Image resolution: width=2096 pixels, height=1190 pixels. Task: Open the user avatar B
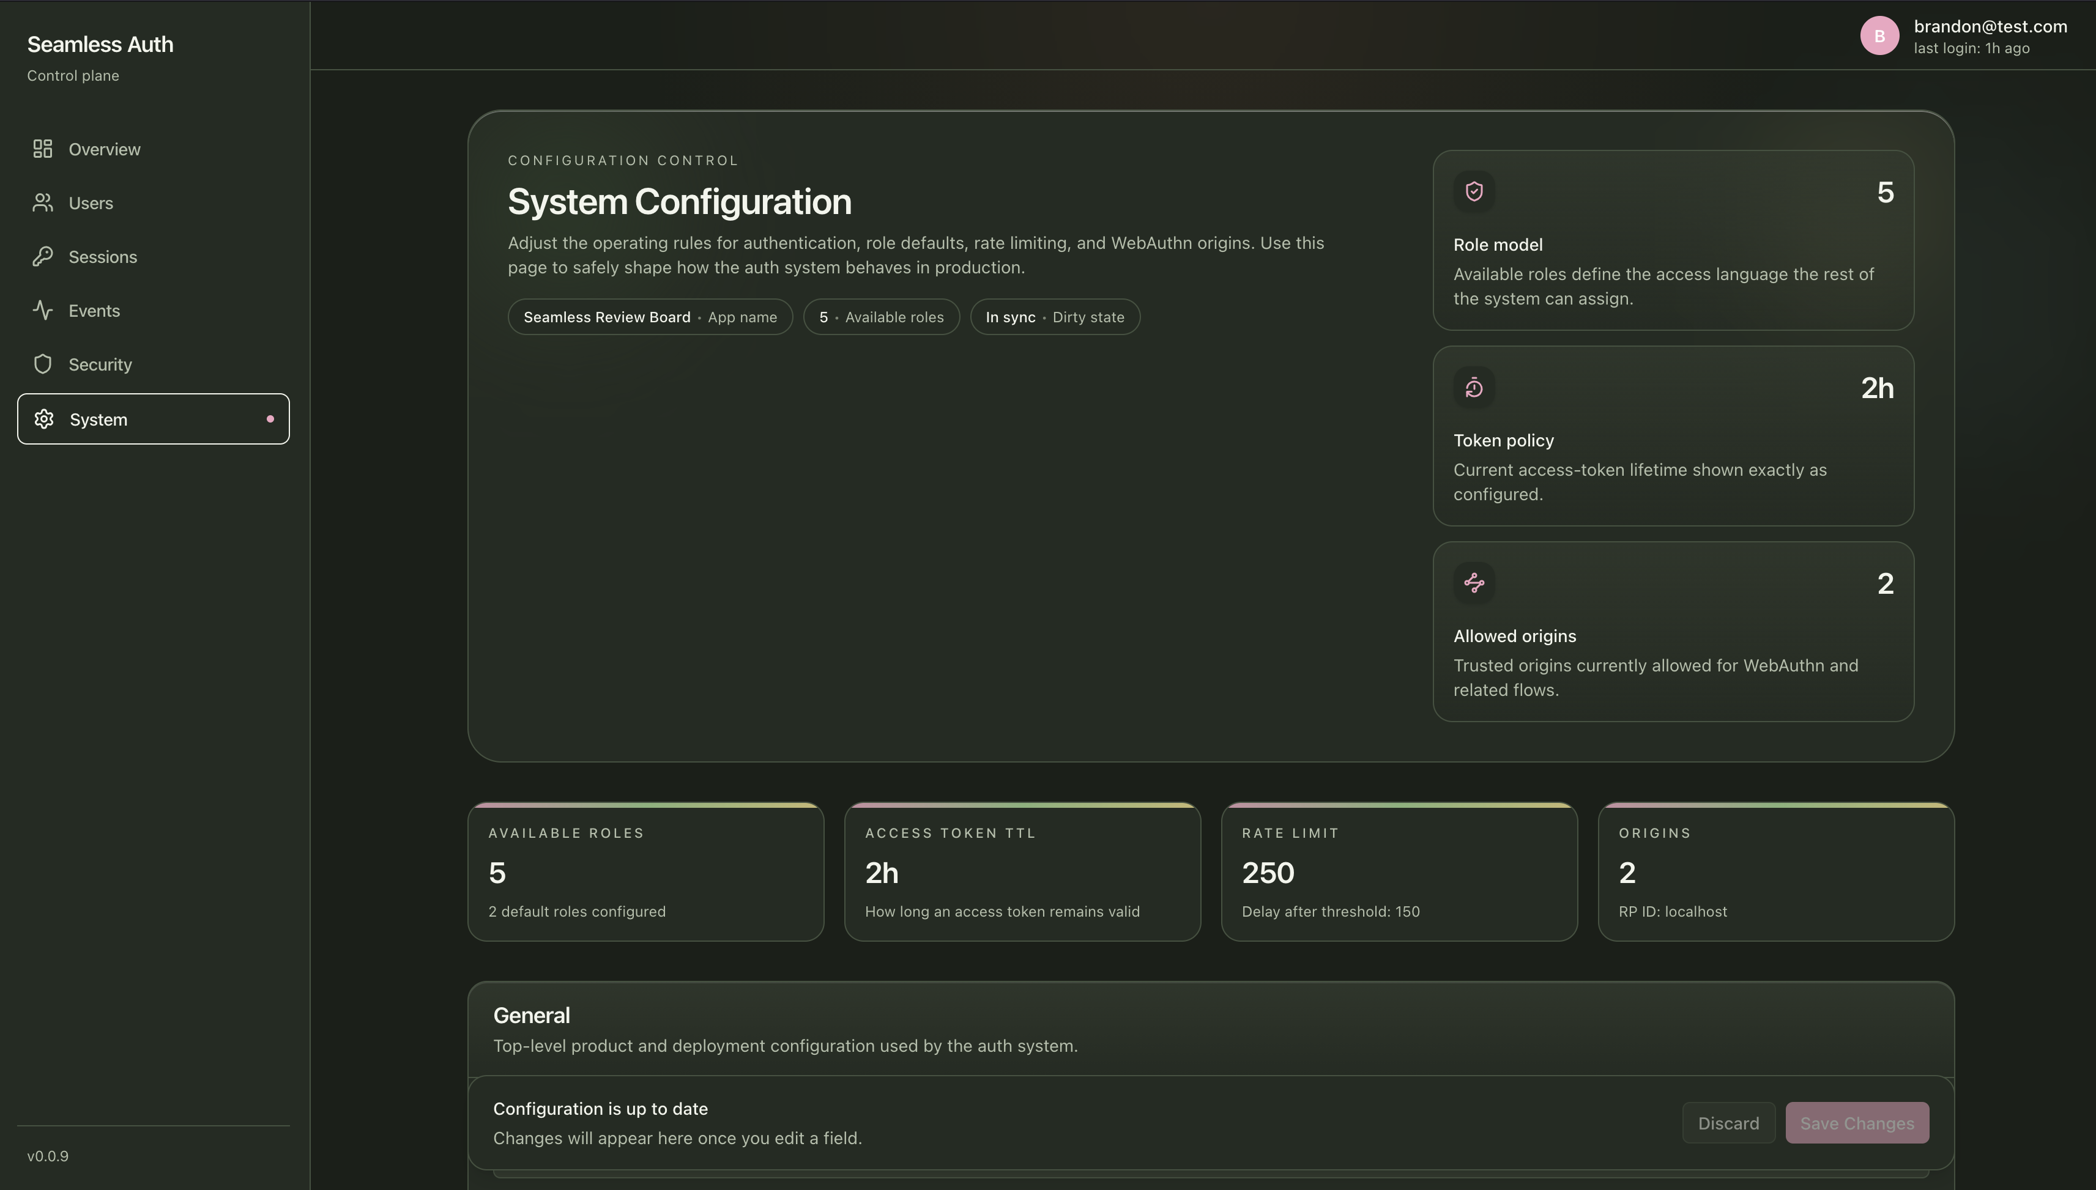1879,36
